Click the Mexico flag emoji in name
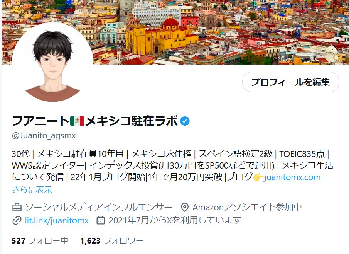The height and width of the screenshot is (254, 349). coord(77,121)
